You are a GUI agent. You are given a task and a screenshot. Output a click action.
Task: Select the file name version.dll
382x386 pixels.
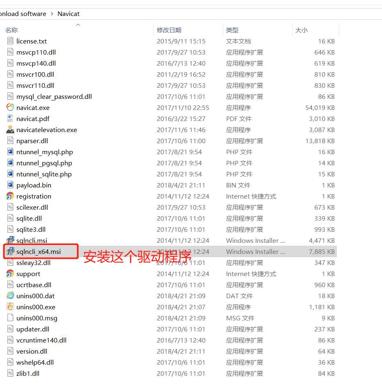(x=32, y=351)
